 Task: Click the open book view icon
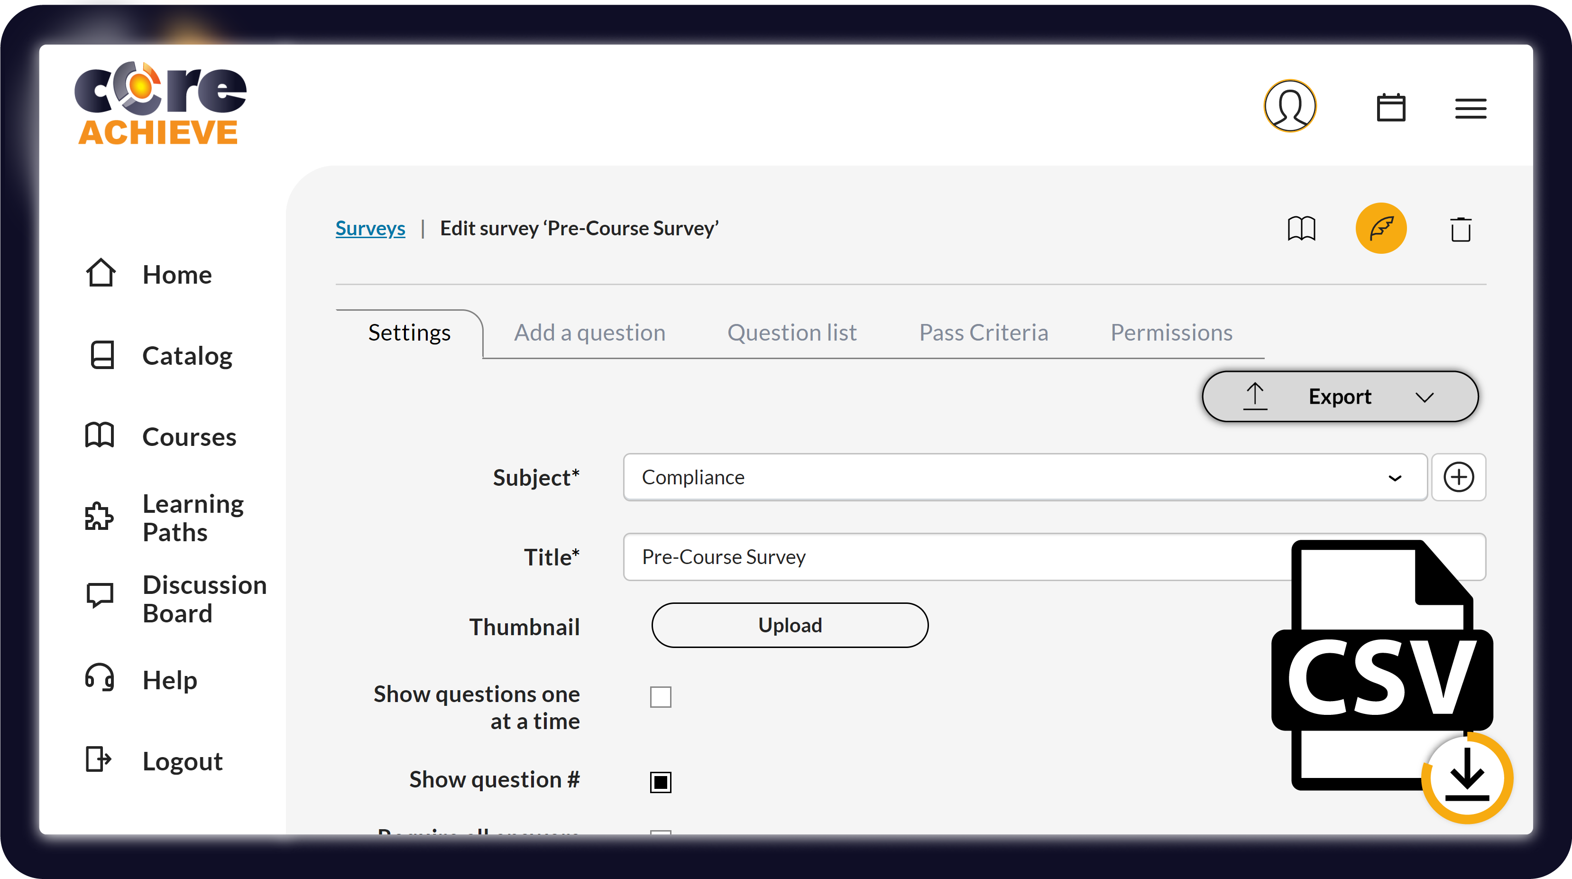[1301, 229]
